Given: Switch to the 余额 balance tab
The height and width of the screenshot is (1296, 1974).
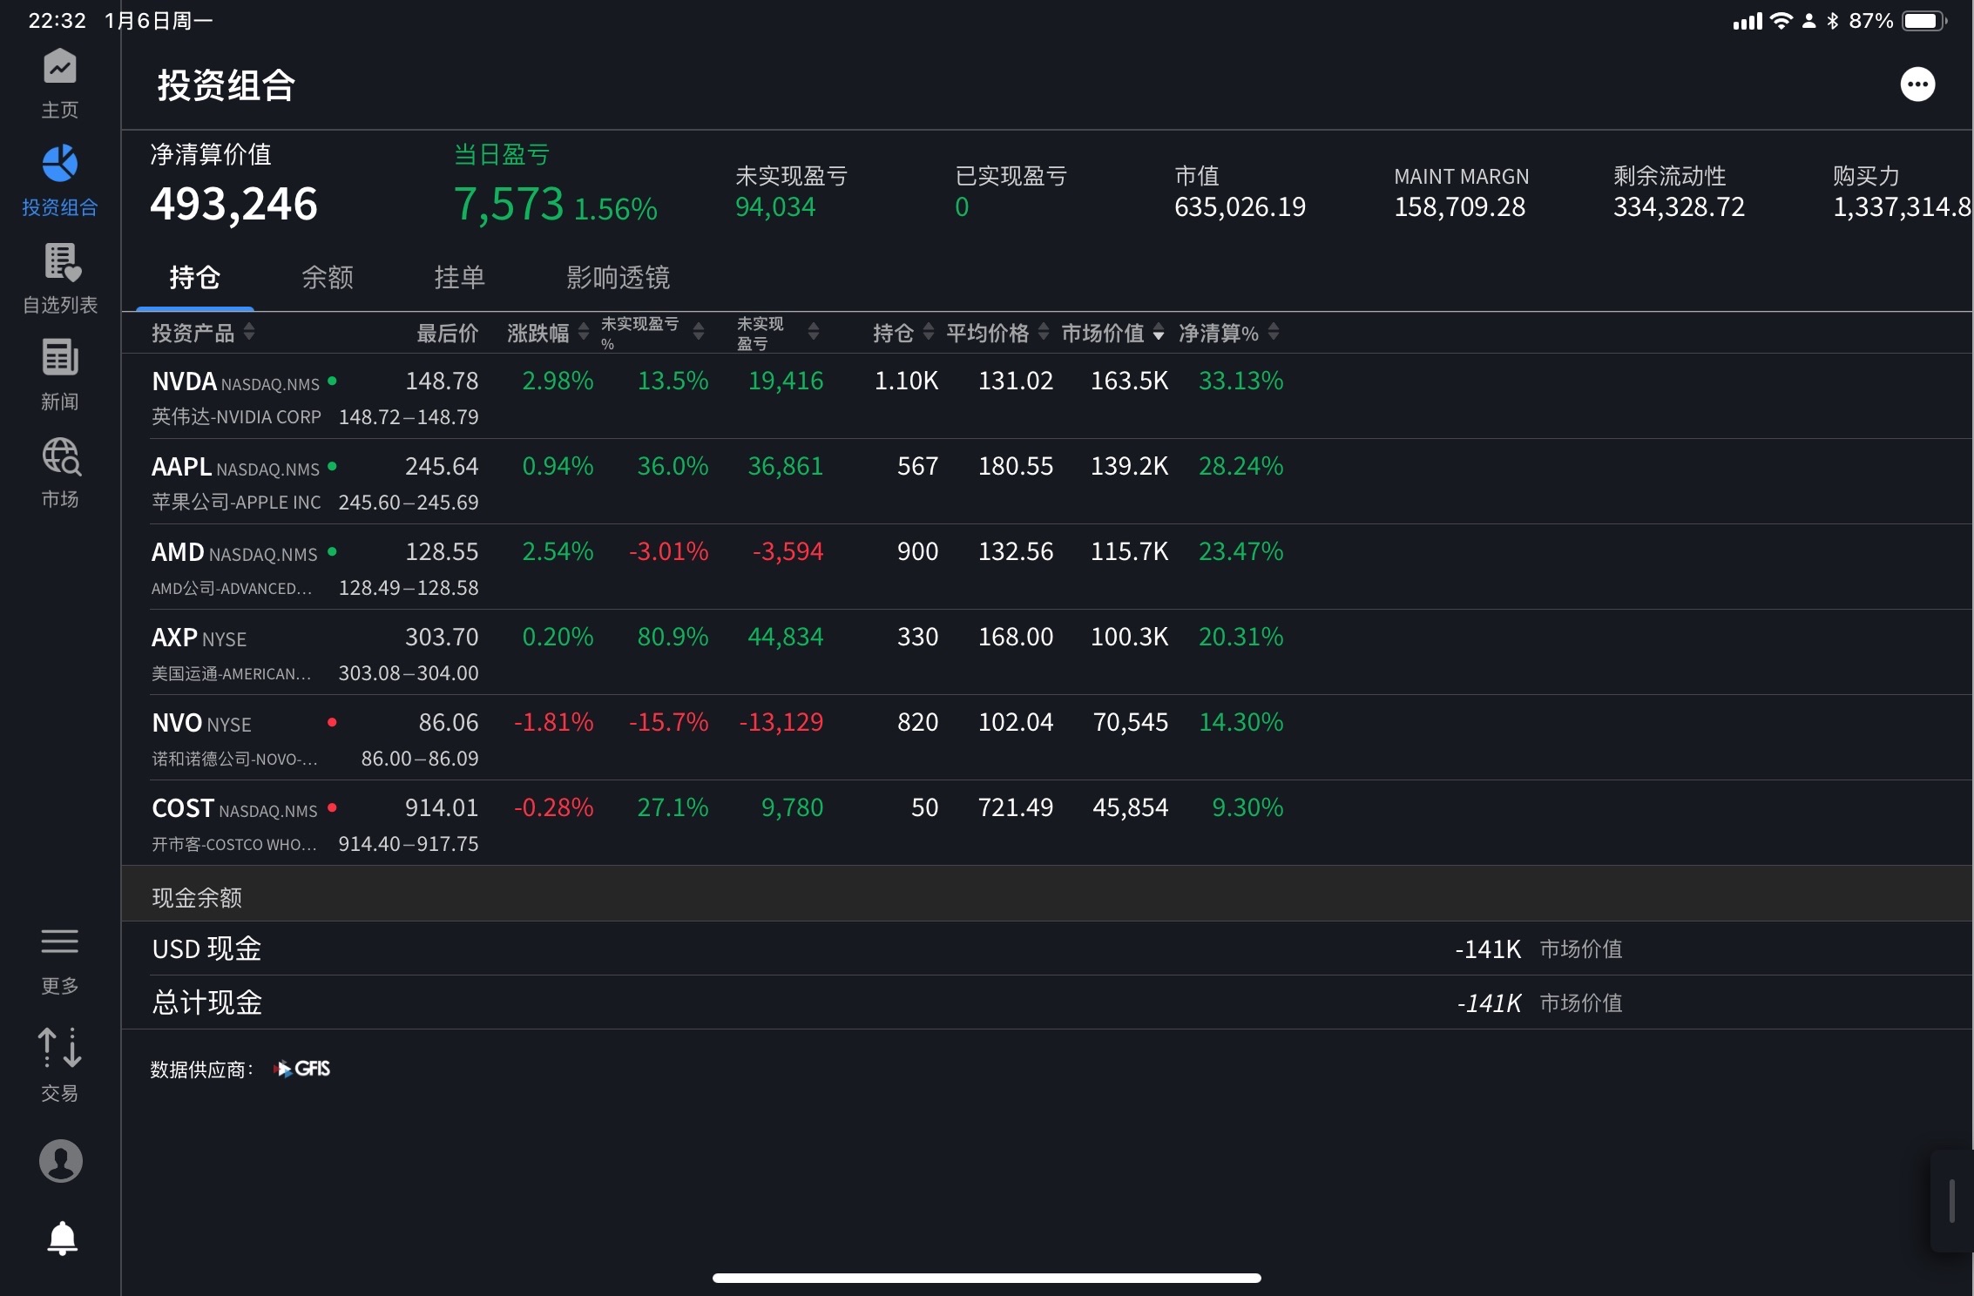Looking at the screenshot, I should pos(327,278).
